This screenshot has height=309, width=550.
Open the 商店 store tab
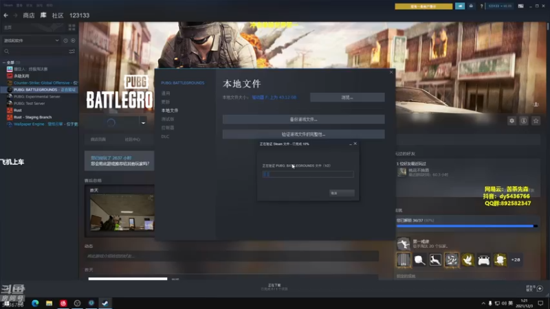click(29, 15)
